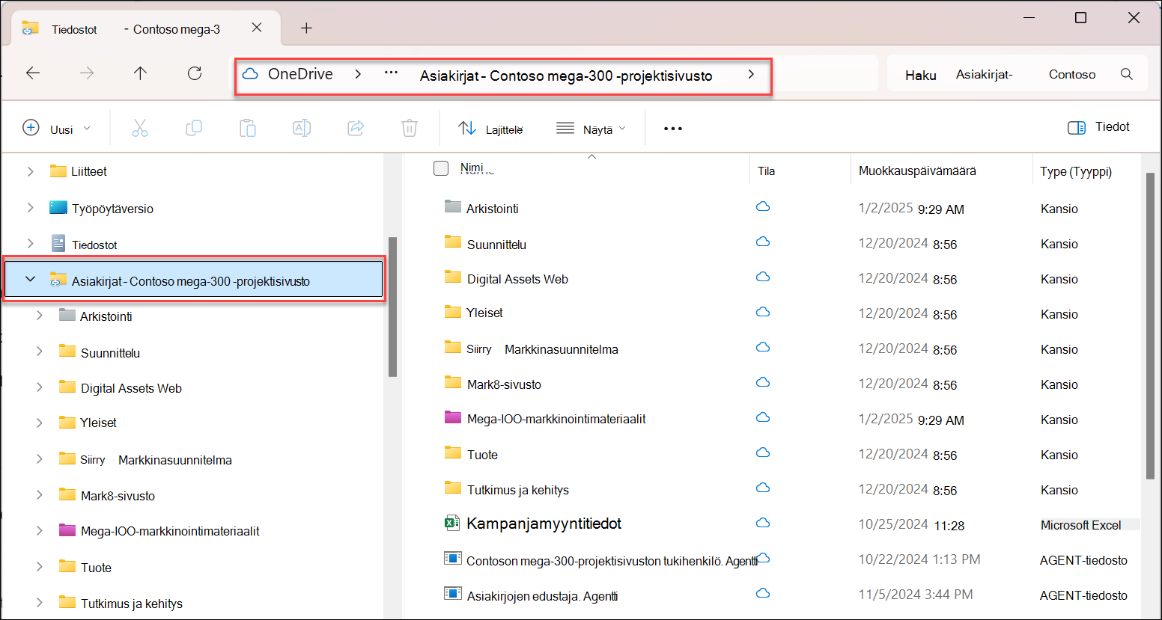Open the Uusi new item dropdown

coord(57,129)
